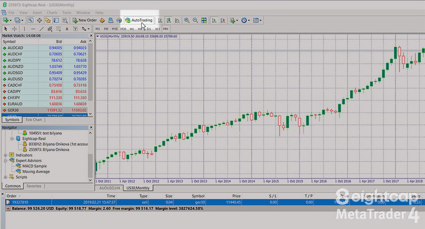
Task: Open the Periods clock dropdown
Action: click(245, 20)
